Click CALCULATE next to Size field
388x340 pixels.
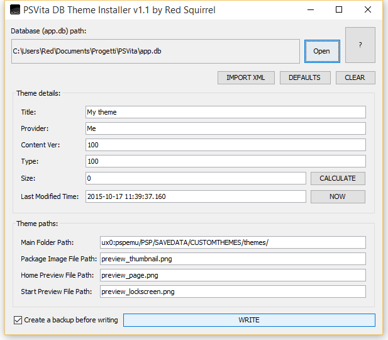point(338,178)
